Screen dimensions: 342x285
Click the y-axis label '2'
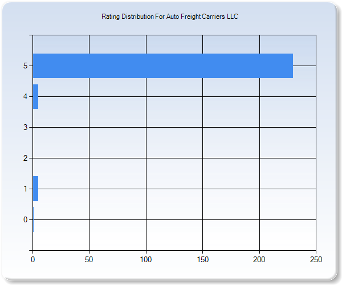click(26, 158)
